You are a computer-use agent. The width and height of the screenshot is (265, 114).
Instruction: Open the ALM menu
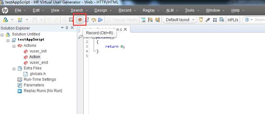point(170,10)
